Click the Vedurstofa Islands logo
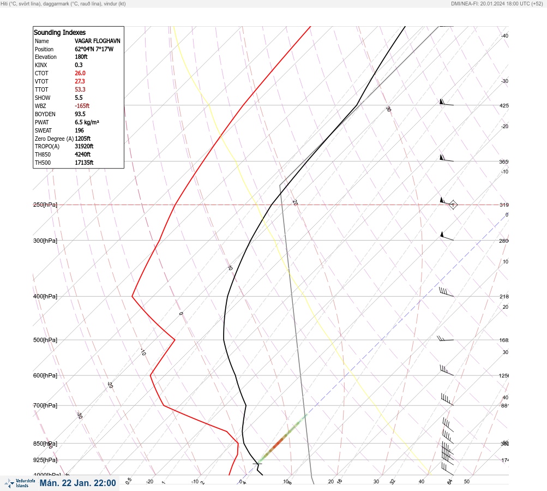Screen dimensions: 547x491 20,483
